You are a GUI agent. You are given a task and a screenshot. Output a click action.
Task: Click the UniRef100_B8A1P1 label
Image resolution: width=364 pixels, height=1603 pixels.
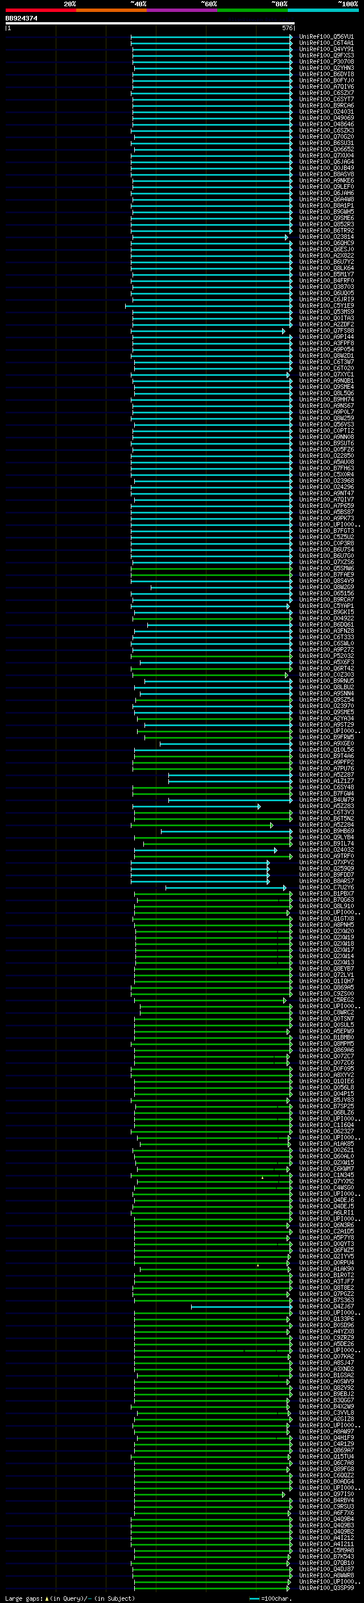326,205
